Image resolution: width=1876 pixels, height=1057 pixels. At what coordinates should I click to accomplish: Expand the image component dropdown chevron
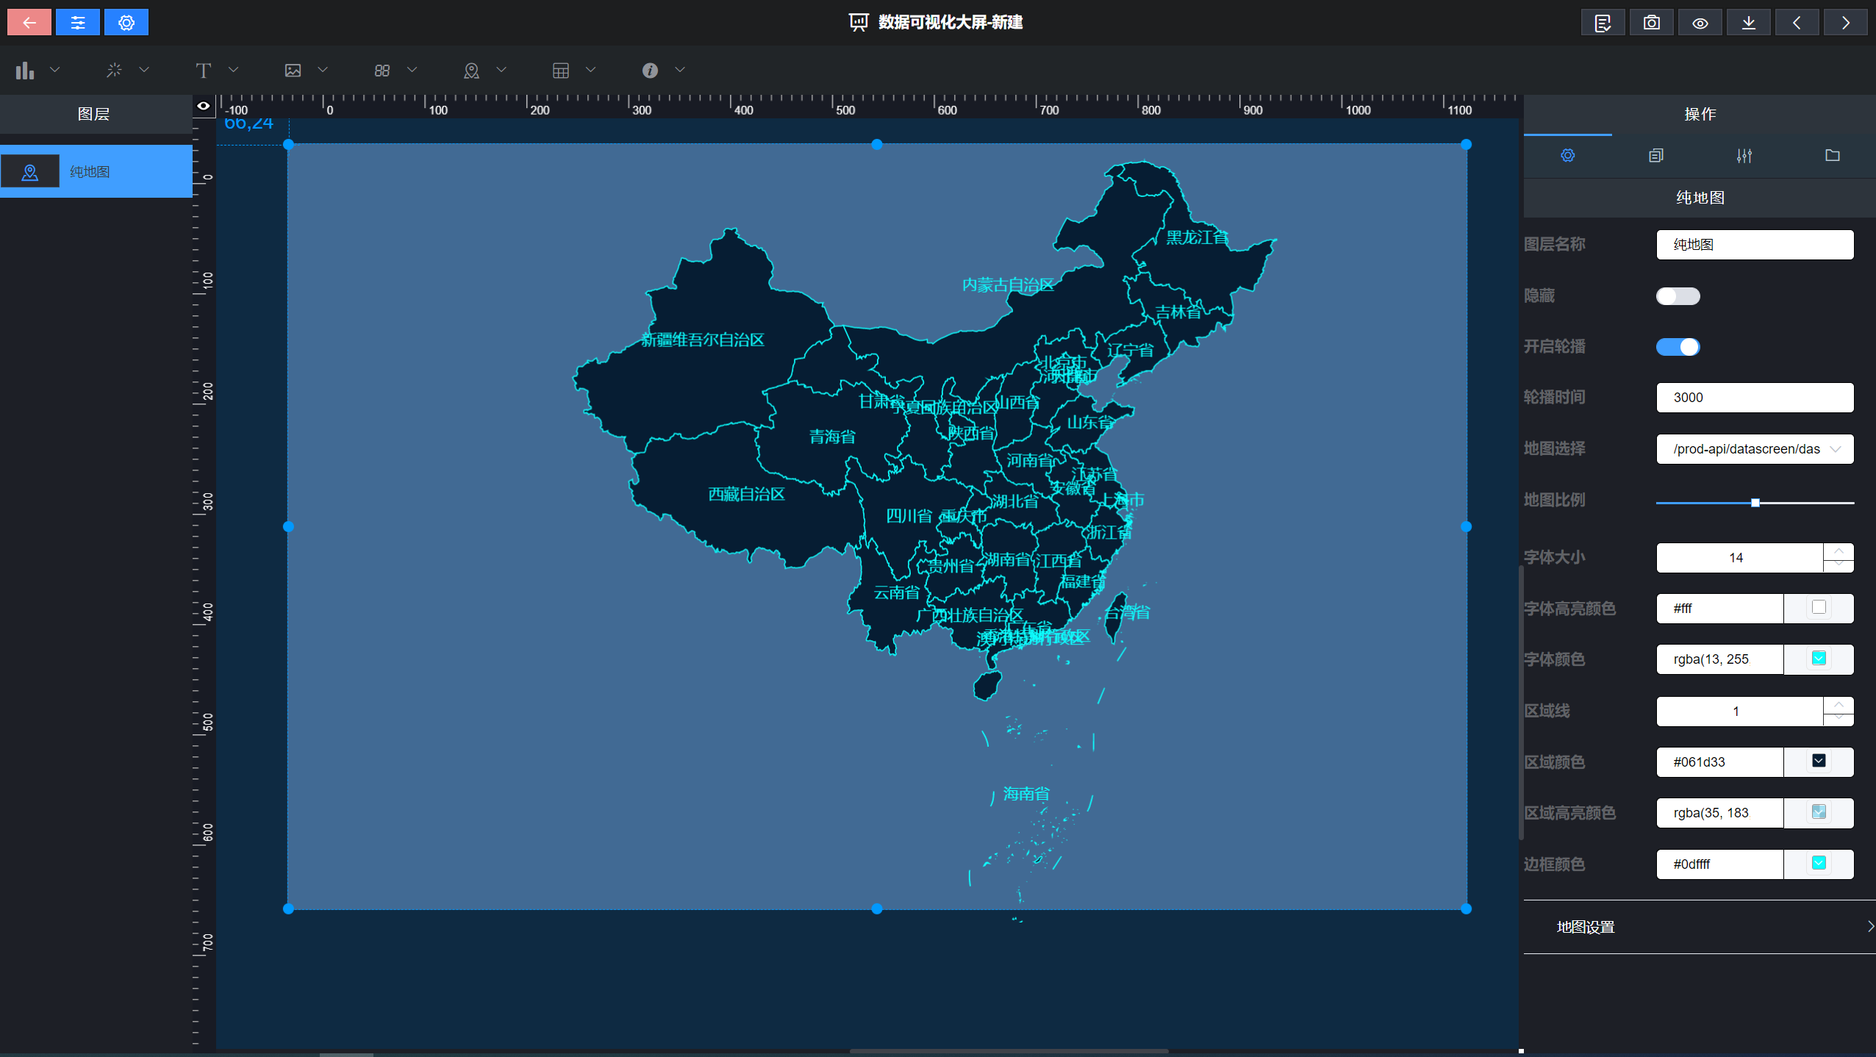click(323, 70)
